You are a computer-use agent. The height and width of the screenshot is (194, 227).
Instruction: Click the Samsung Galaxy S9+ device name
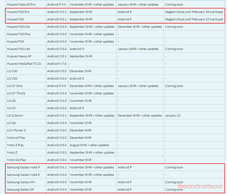pos(21,182)
